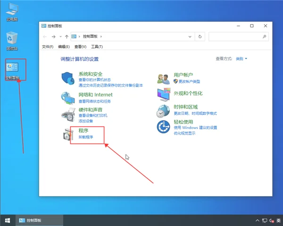
Task: Show hidden tray icons chevron
Action: (258, 220)
